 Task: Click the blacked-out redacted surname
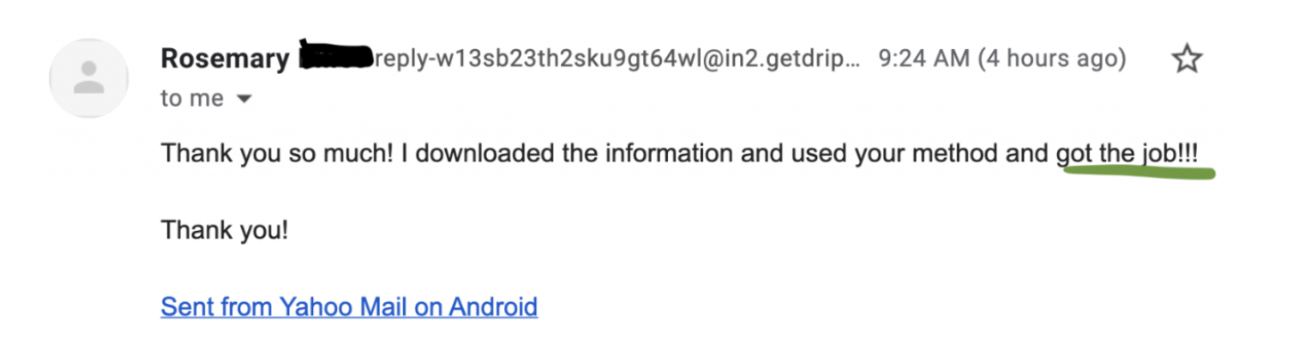click(x=334, y=57)
